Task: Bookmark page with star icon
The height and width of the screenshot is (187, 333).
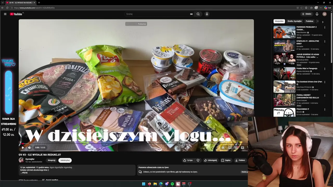Action: [302, 8]
